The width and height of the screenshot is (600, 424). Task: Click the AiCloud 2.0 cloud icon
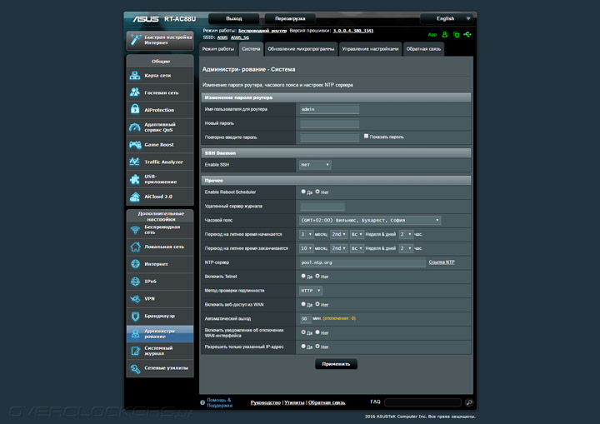[136, 197]
